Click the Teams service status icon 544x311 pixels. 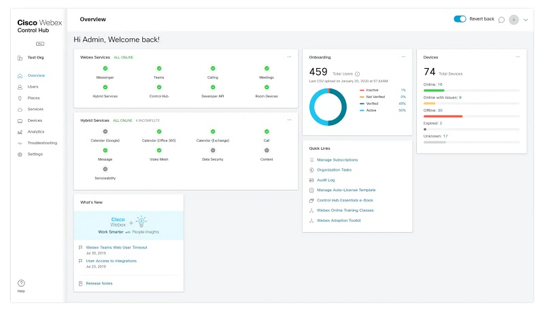coord(159,68)
